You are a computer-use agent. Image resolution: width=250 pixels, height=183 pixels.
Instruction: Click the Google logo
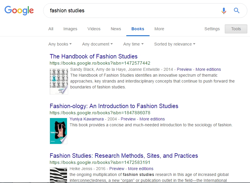click(x=19, y=11)
